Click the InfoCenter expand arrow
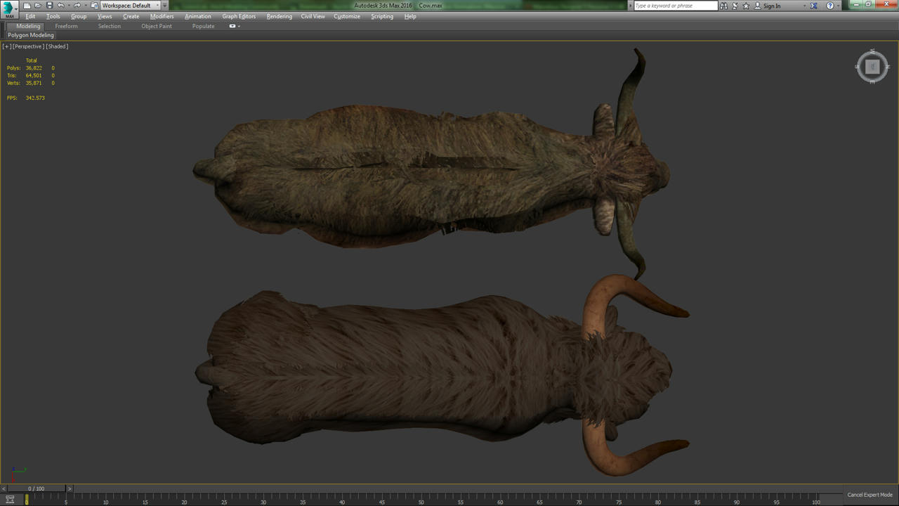Screen dimensions: 899x506 [630, 6]
